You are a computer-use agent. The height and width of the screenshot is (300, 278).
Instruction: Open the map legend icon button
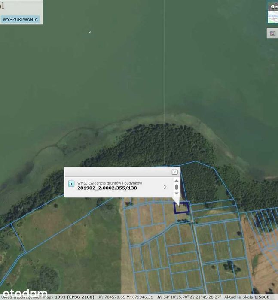[273, 33]
